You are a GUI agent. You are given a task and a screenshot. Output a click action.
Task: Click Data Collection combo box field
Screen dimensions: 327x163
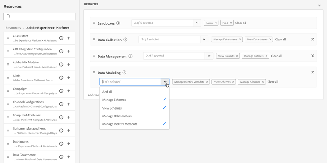169,39
